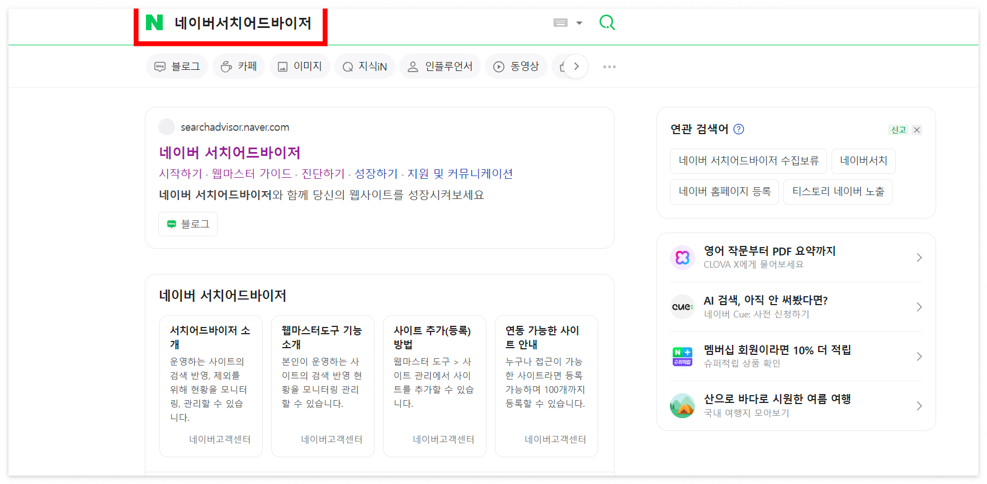Click the chevron on the 멤버십 row
This screenshot has height=484, width=987.
(919, 357)
